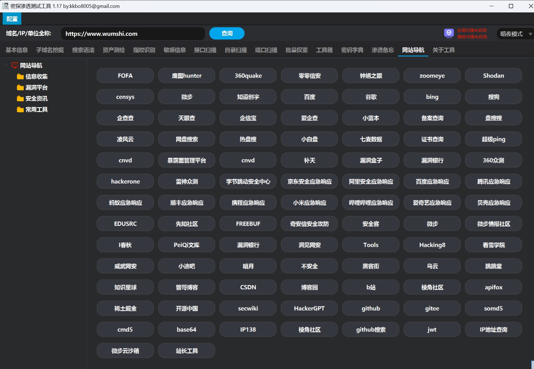Open the 暗夜模式 theme dropdown

point(515,34)
